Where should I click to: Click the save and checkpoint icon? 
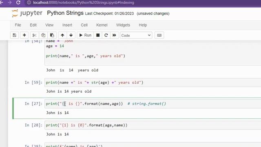click(15, 35)
